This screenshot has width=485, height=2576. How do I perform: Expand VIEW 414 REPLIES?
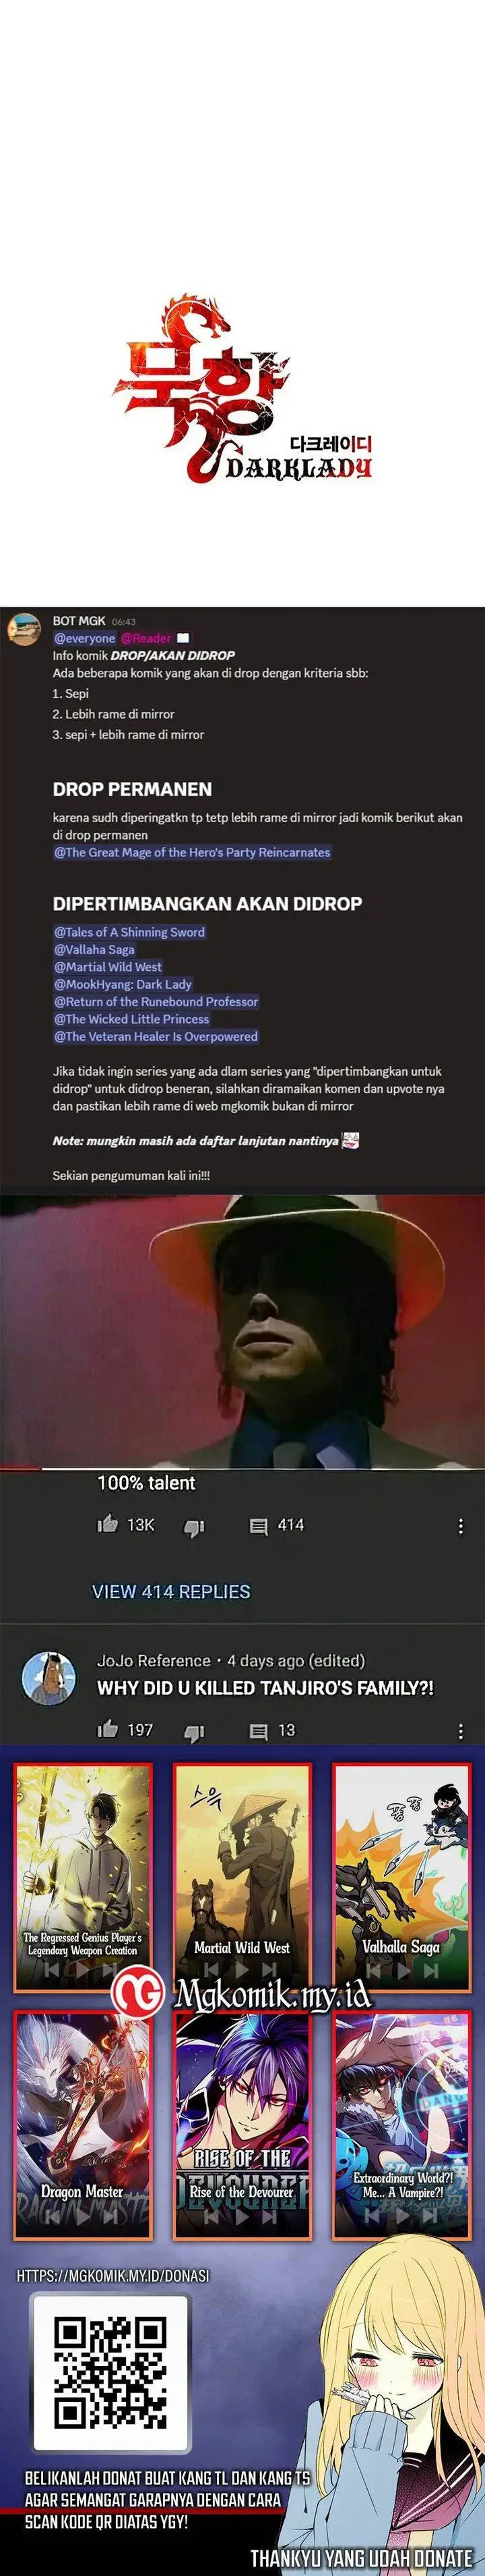170,1591
